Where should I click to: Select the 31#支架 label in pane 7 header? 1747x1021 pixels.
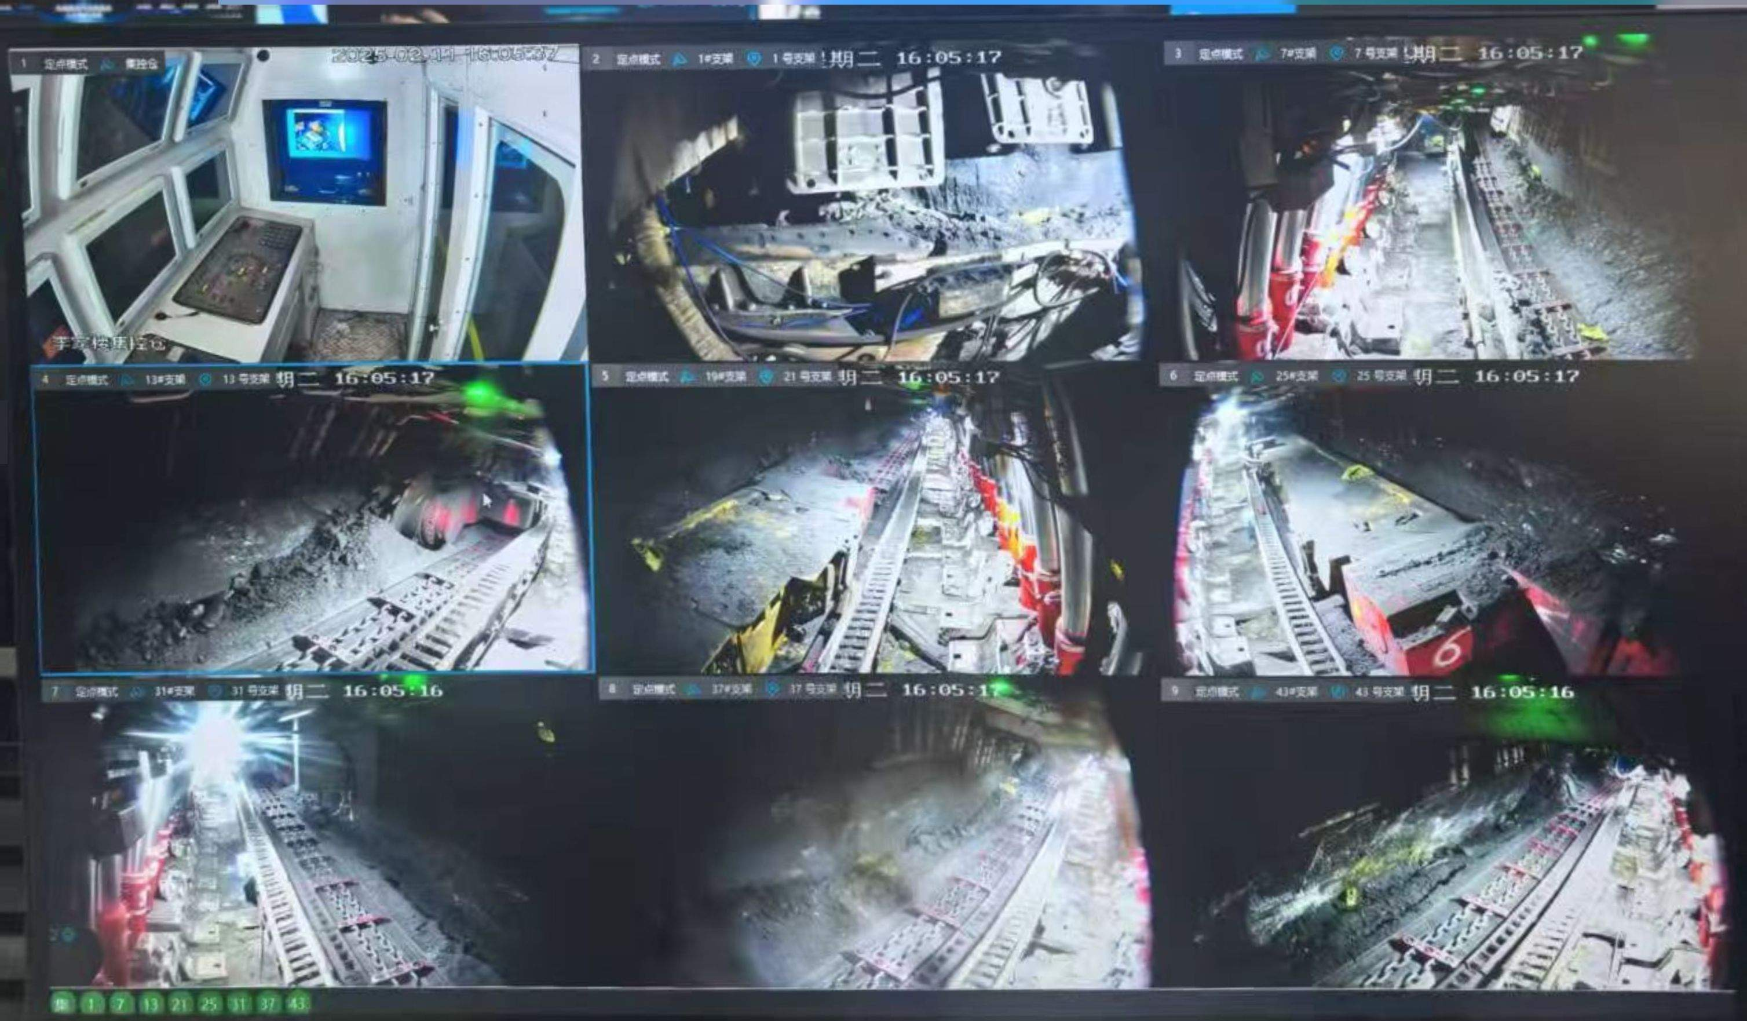point(174,691)
